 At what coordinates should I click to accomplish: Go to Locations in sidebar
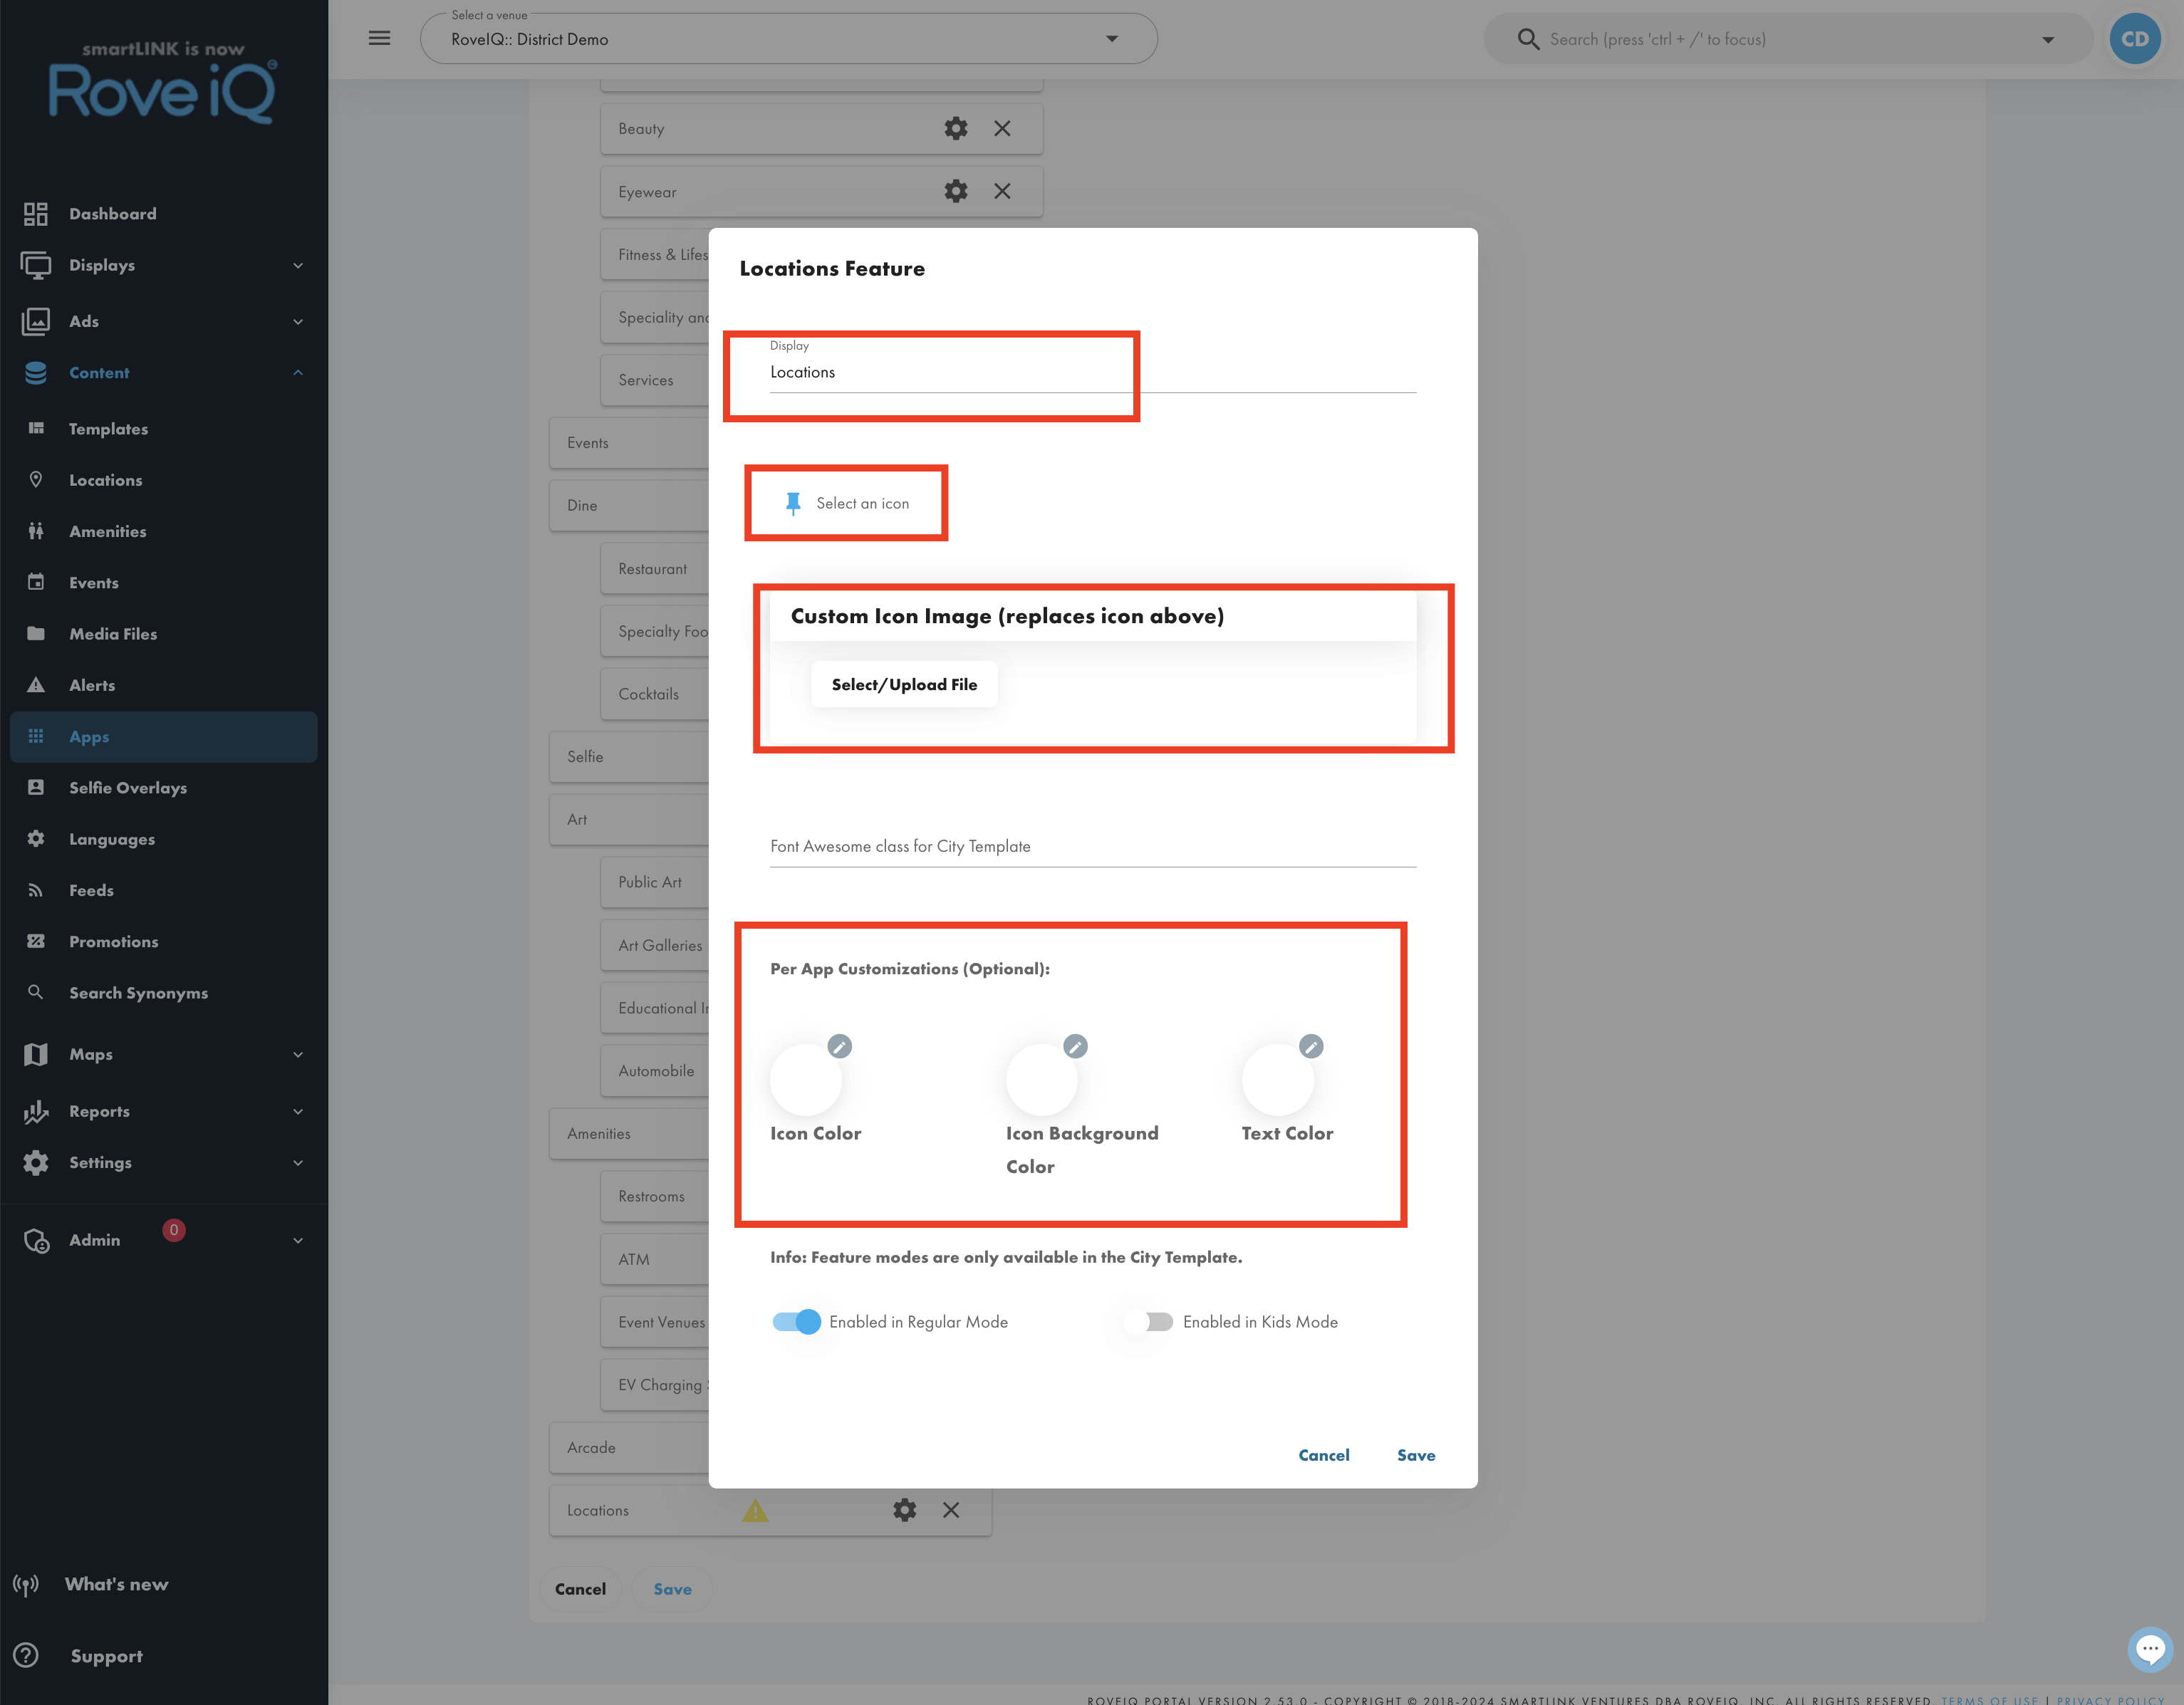(x=163, y=480)
